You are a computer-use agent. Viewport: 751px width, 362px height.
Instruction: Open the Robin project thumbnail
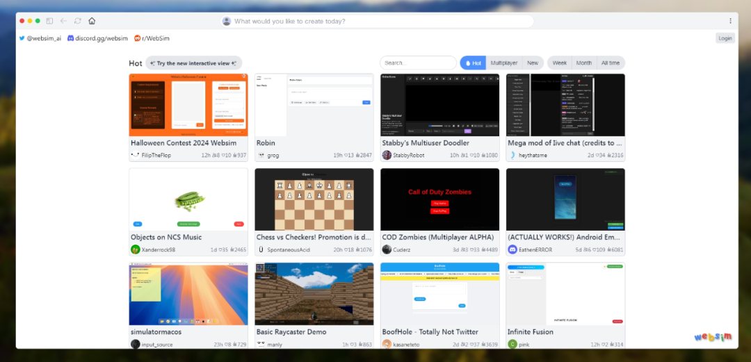pos(314,105)
